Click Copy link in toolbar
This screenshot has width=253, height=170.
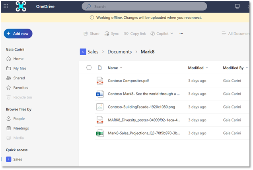[x=135, y=33]
